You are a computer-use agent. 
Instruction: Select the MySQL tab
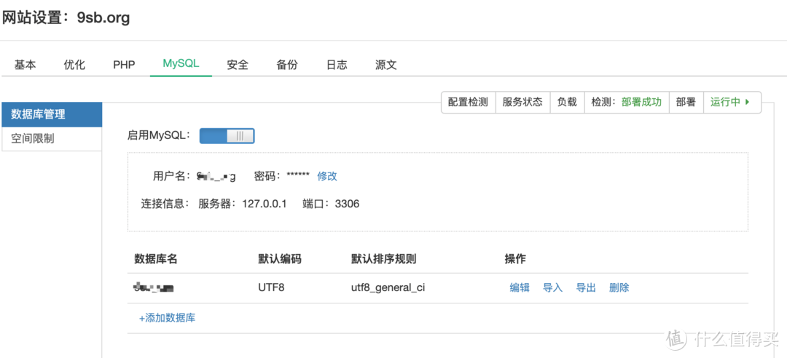tap(181, 64)
